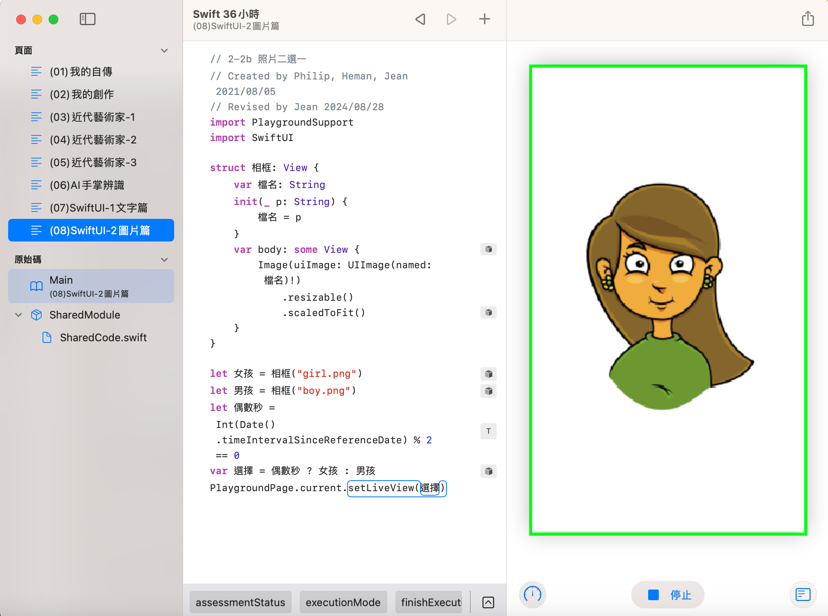Collapse the SharedModule folder

coord(19,315)
